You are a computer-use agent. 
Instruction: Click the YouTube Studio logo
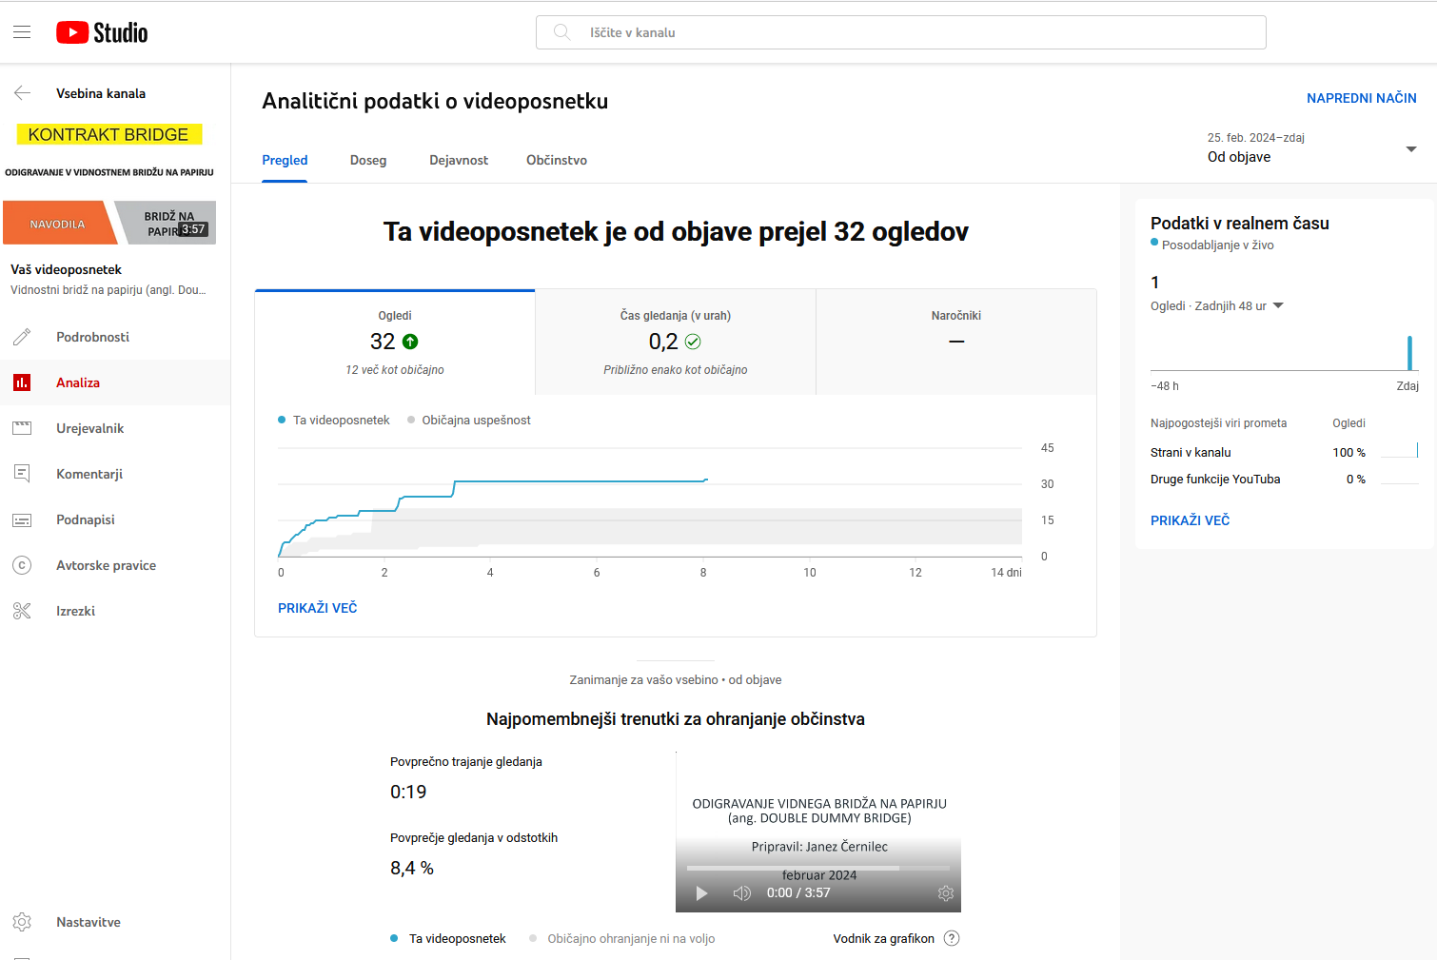pos(102,32)
